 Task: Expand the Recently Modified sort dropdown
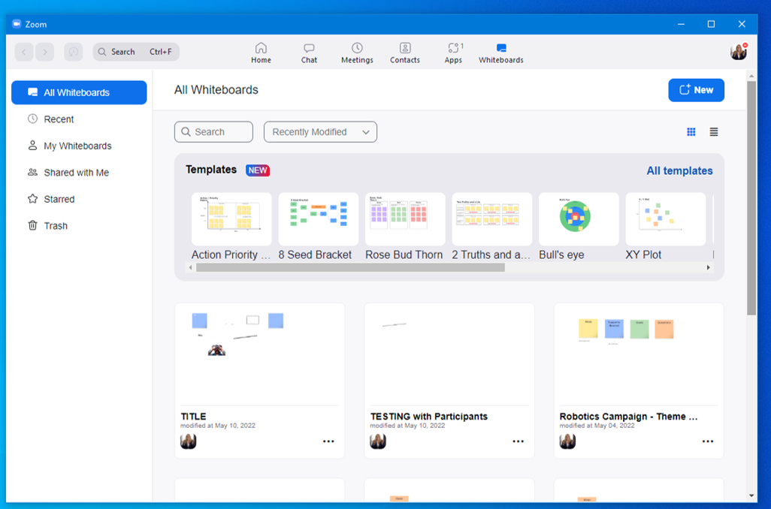(320, 131)
